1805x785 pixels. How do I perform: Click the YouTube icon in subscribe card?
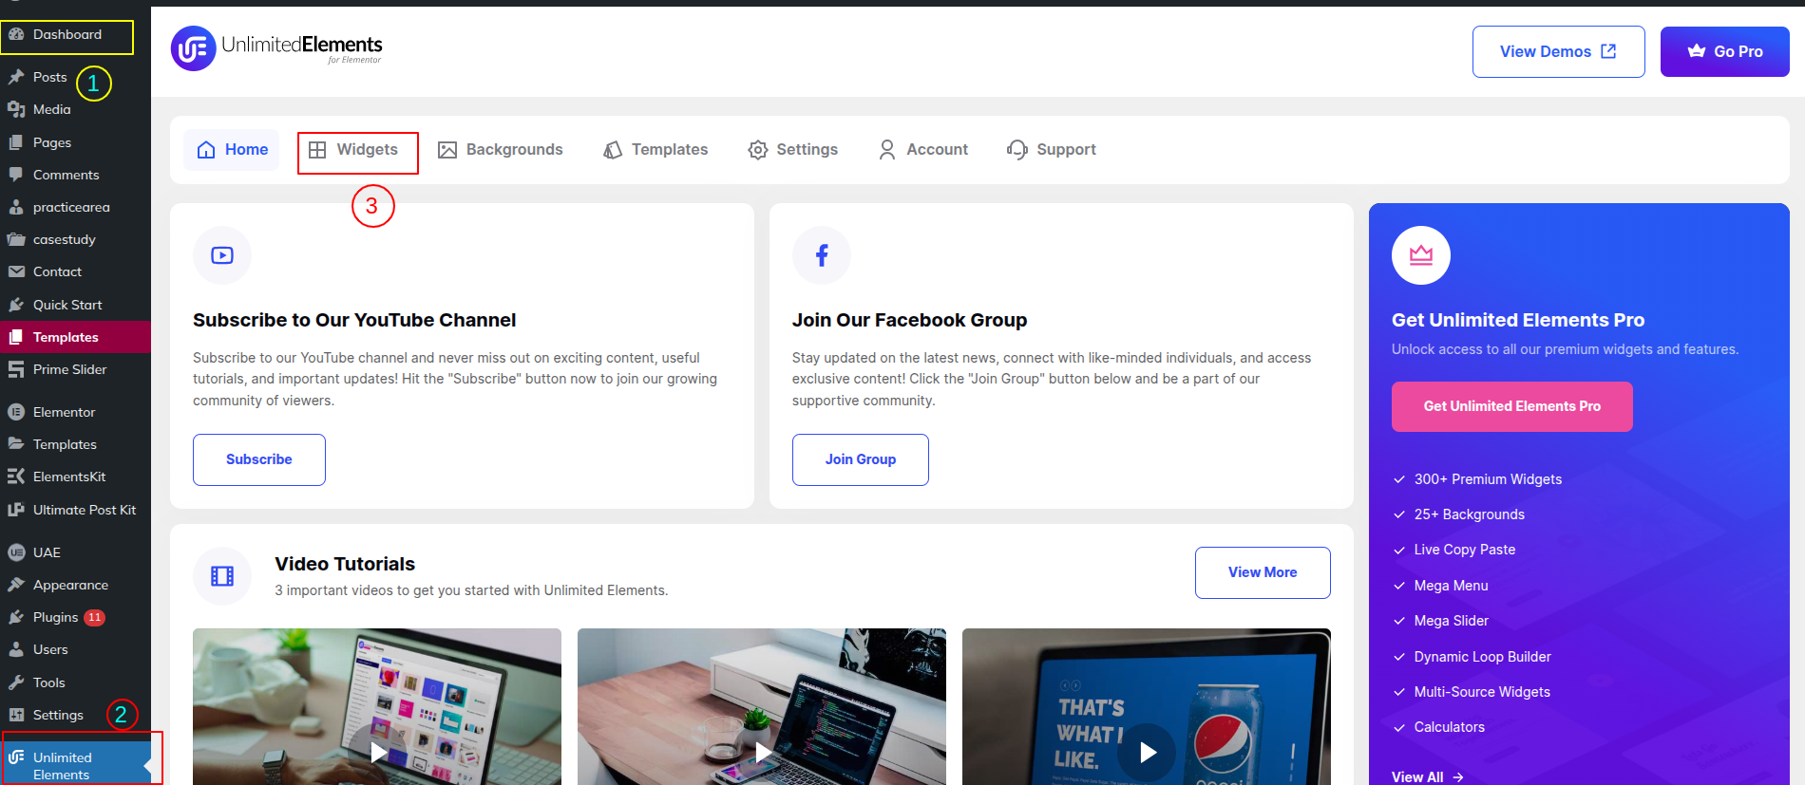click(222, 255)
